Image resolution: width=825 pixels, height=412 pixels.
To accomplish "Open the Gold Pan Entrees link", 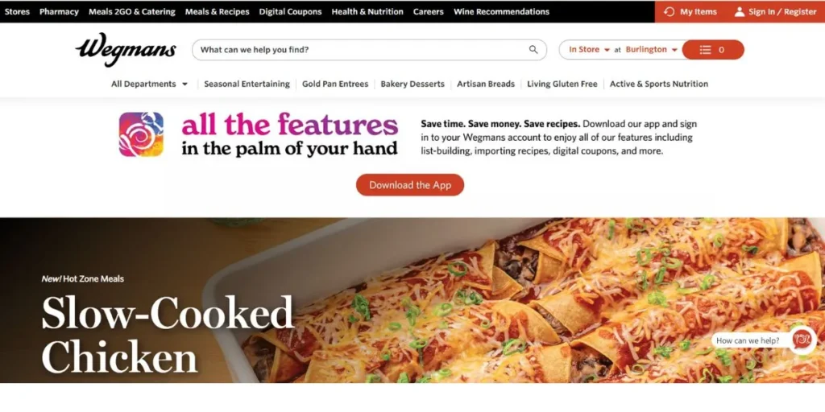I will click(335, 84).
